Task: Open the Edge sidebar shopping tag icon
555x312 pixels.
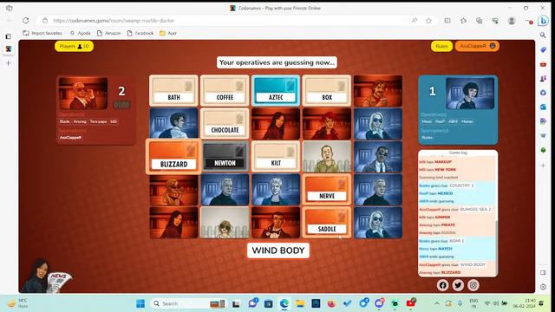Action: (x=544, y=49)
